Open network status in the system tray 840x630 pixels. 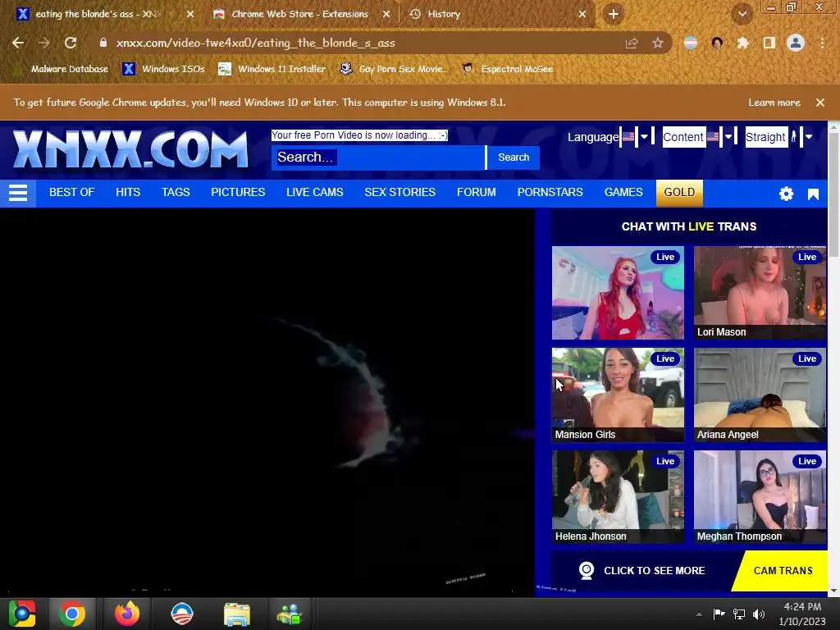739,614
